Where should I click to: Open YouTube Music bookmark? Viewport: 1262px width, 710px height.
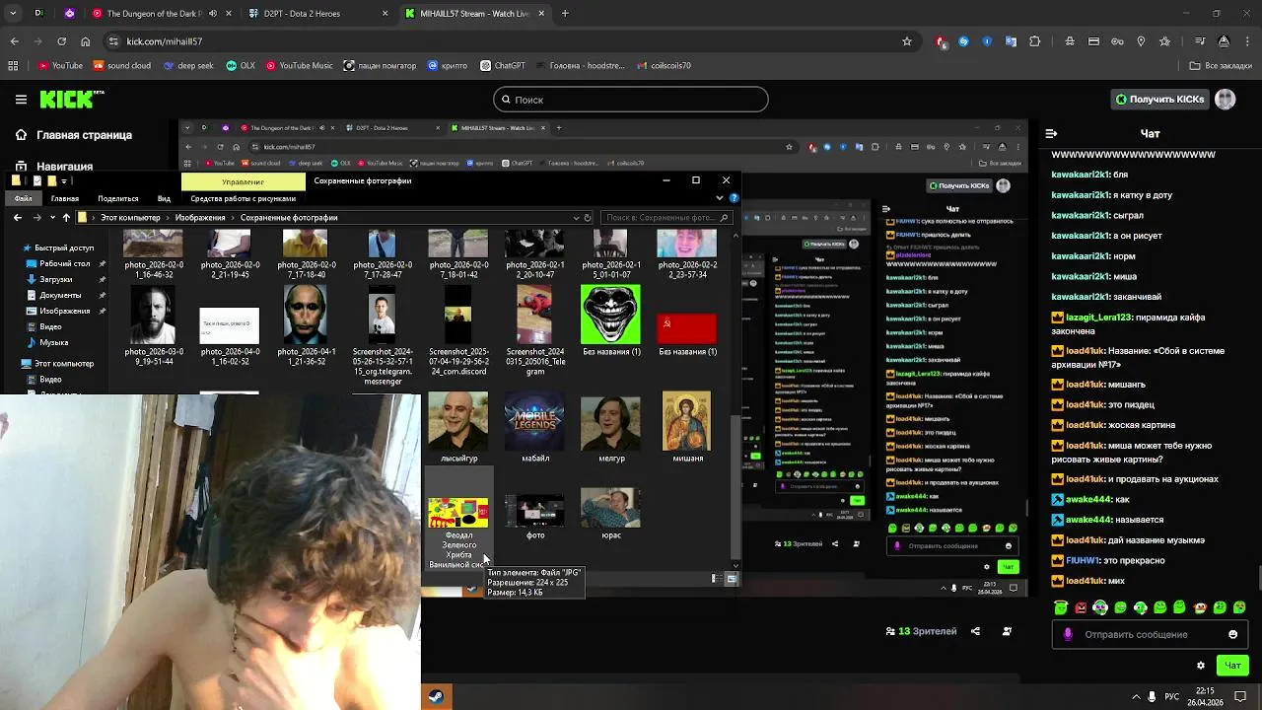point(298,66)
